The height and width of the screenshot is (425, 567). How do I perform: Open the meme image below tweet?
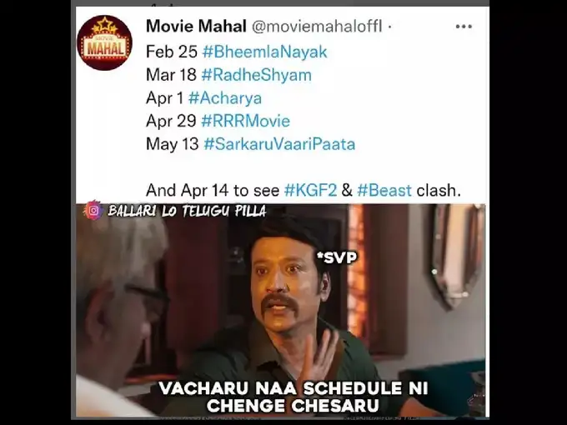(281, 310)
